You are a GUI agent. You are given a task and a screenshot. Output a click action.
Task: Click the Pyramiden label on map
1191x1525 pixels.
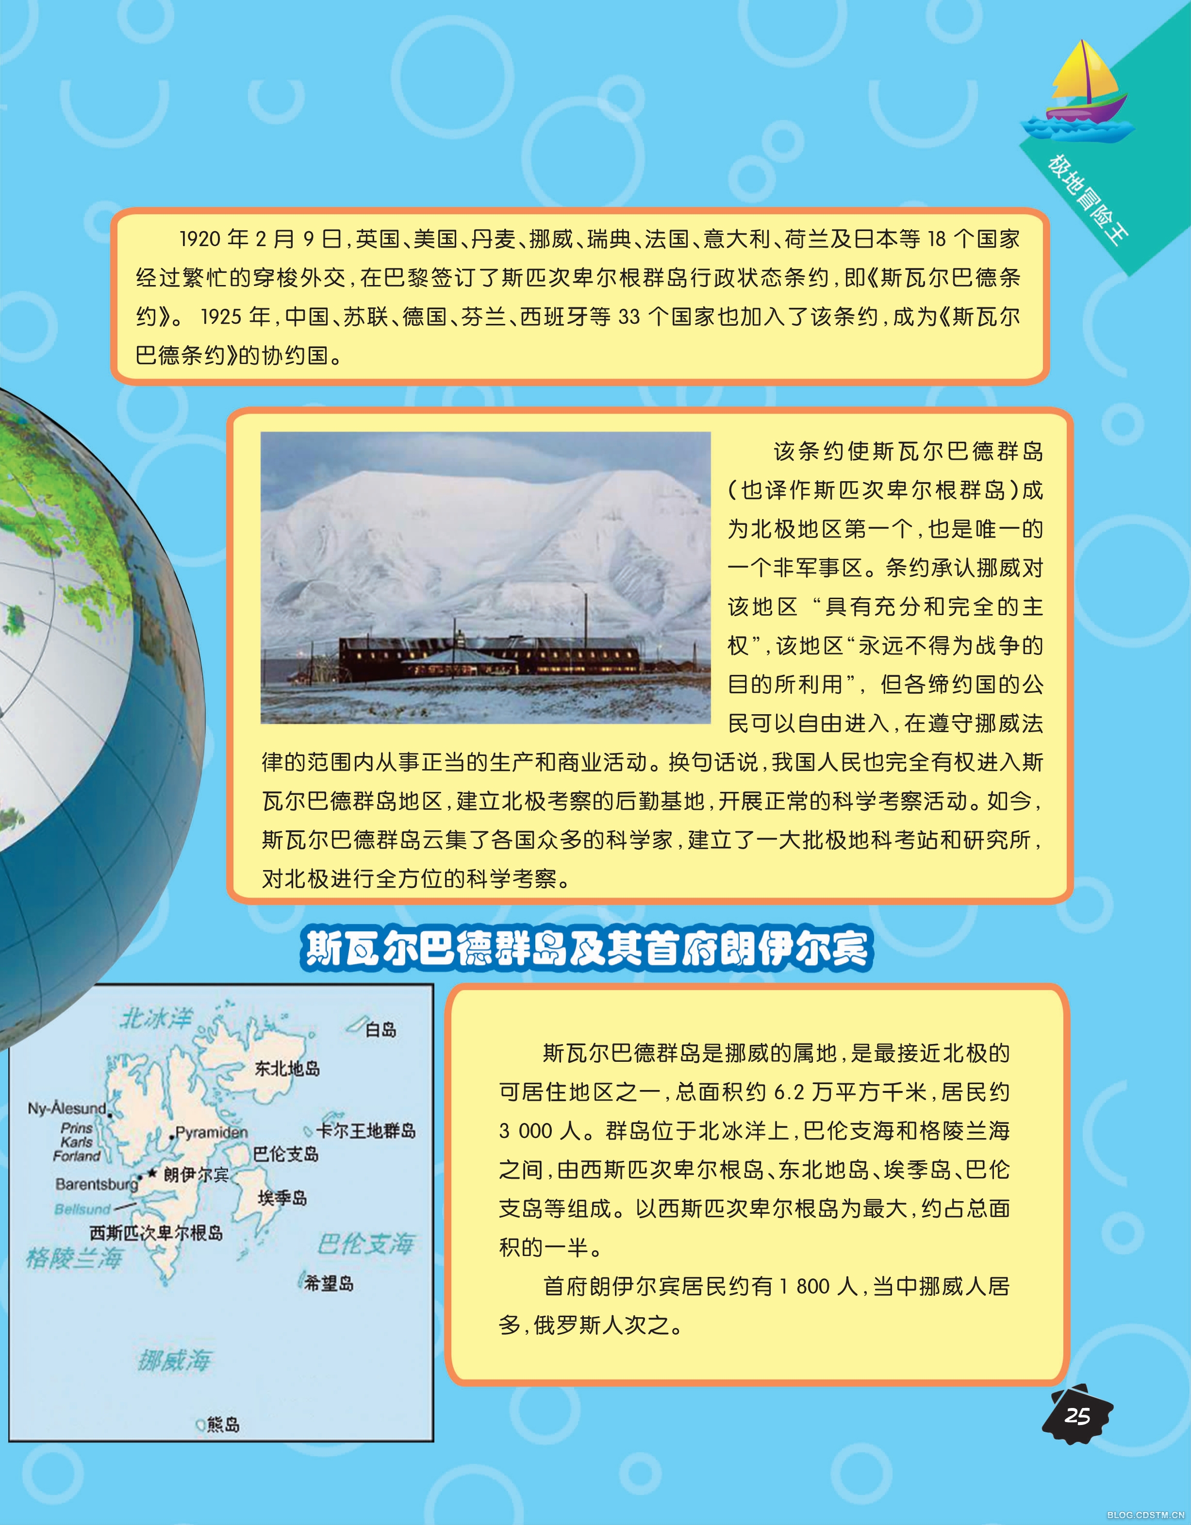pos(211,1132)
